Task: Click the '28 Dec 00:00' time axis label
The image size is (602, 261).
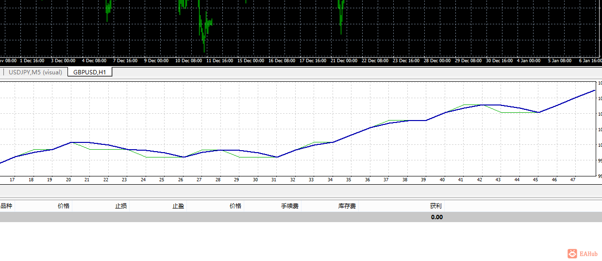Action: pyautogui.click(x=437, y=61)
